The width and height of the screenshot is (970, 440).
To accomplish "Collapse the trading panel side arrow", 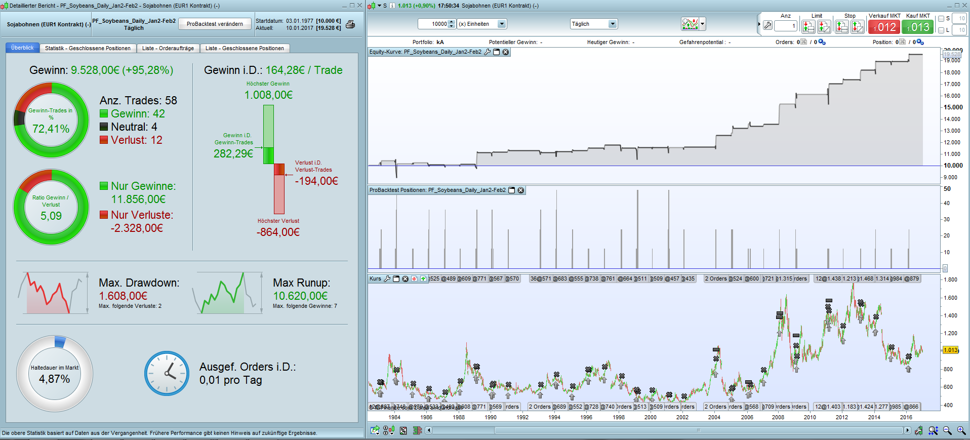I will pos(759,24).
